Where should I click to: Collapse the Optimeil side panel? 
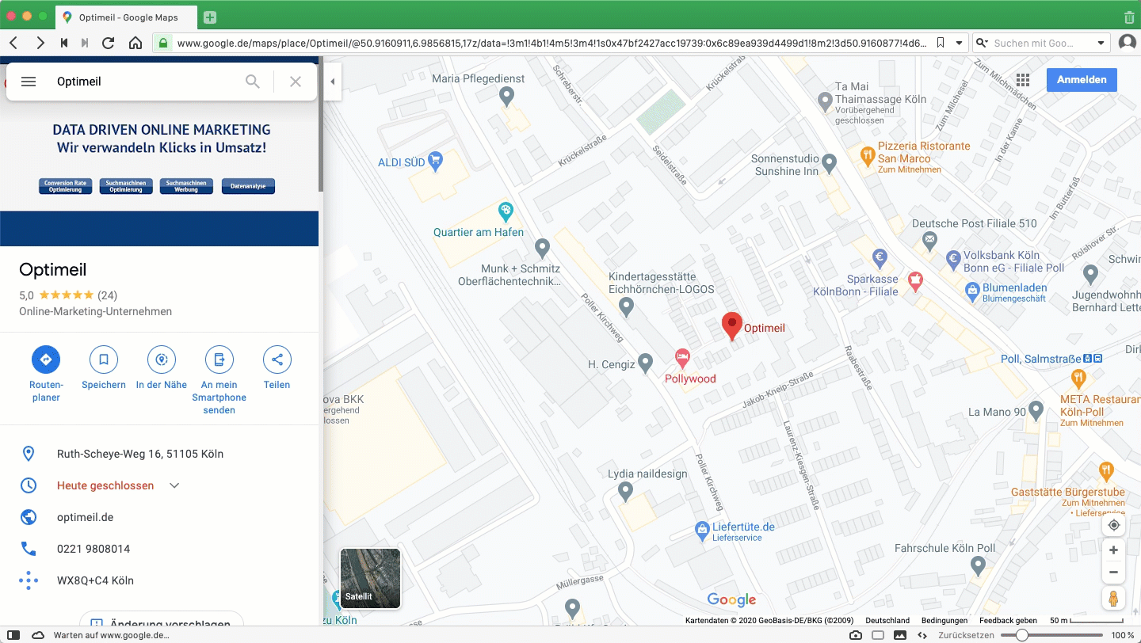tap(332, 81)
